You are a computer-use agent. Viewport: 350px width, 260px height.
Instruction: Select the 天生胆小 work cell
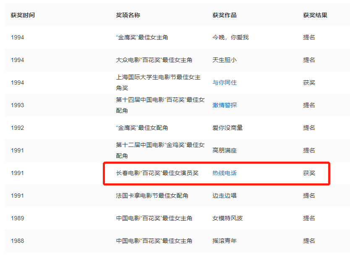pos(225,60)
